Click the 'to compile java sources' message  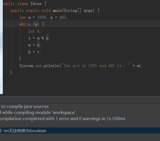[25, 107]
